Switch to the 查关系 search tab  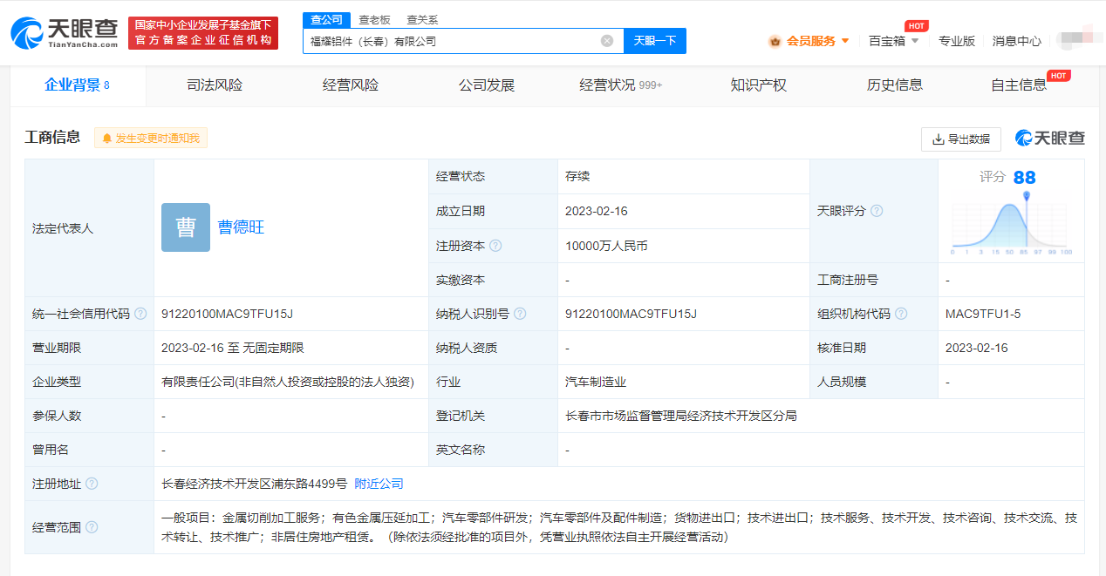coord(422,19)
